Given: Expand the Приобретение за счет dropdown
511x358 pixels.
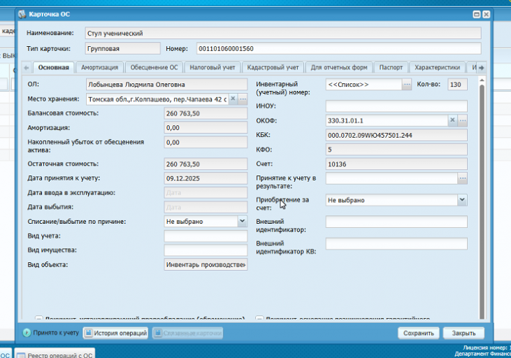Looking at the screenshot, I should (x=462, y=200).
